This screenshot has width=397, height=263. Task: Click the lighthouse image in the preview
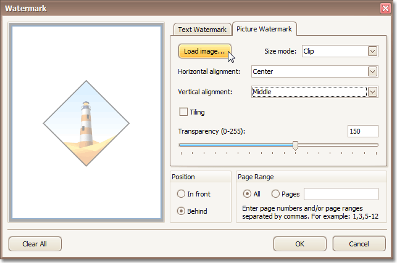(86, 124)
